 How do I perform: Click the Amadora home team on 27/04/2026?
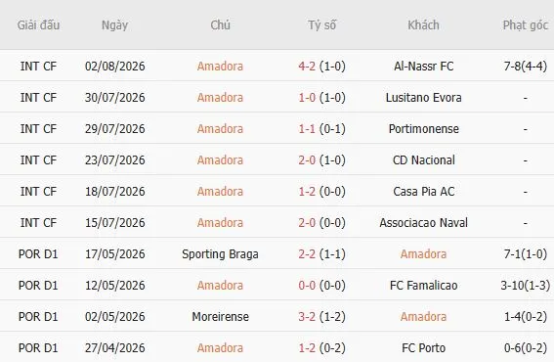tap(220, 348)
